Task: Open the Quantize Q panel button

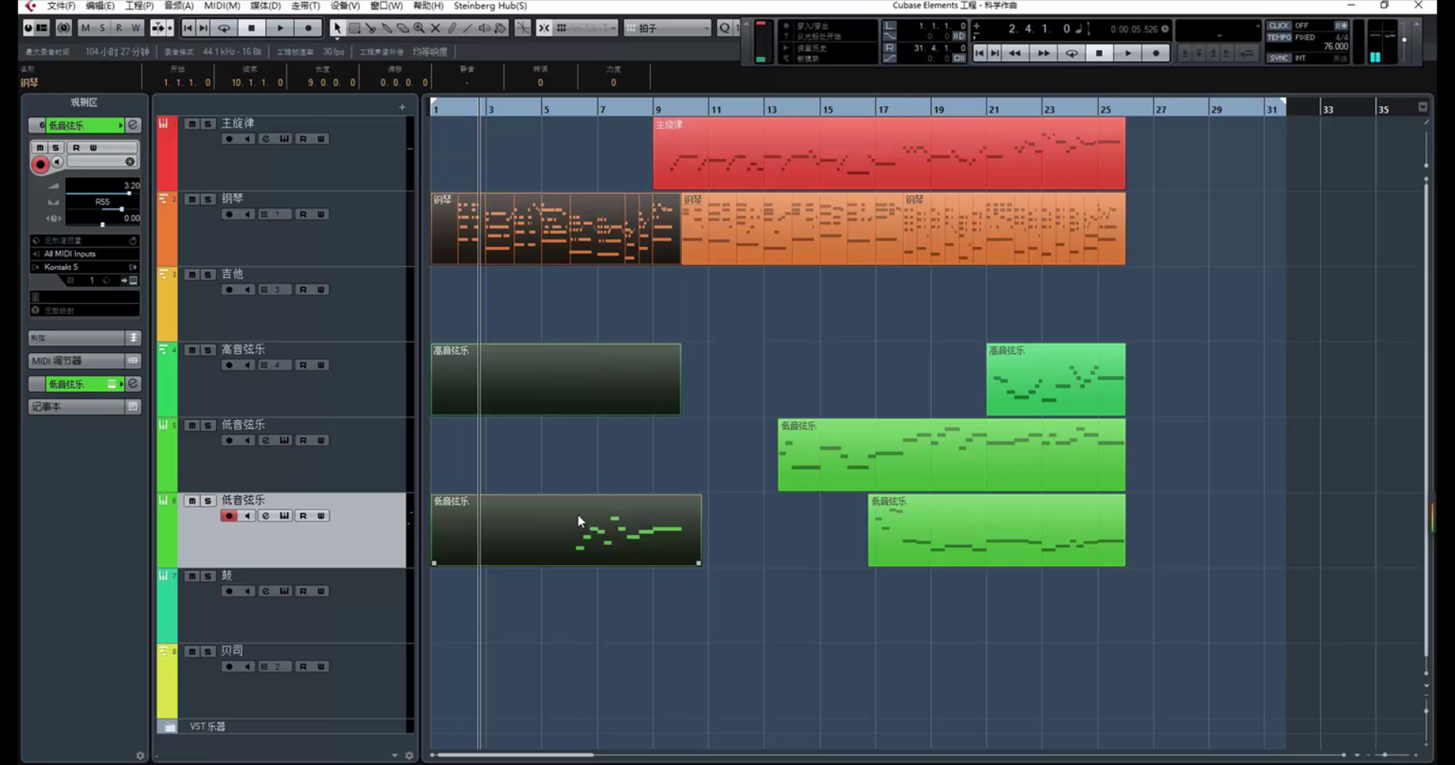Action: point(724,28)
